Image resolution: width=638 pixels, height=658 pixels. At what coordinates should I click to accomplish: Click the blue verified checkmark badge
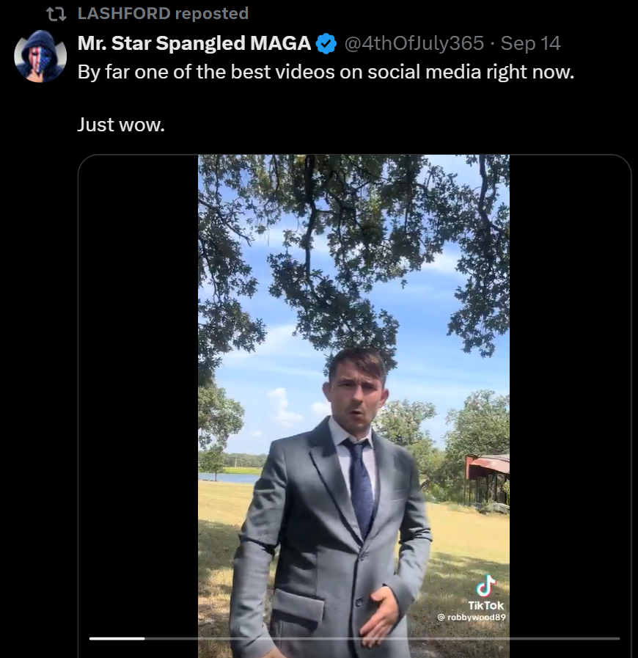326,44
